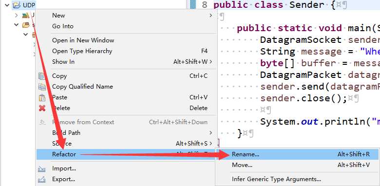Click the 'byte[]' keyword in code
The image size is (380, 186).
(278, 63)
